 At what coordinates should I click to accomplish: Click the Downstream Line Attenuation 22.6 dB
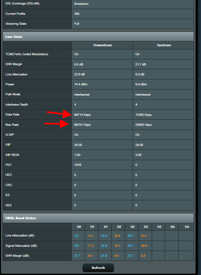79,74
